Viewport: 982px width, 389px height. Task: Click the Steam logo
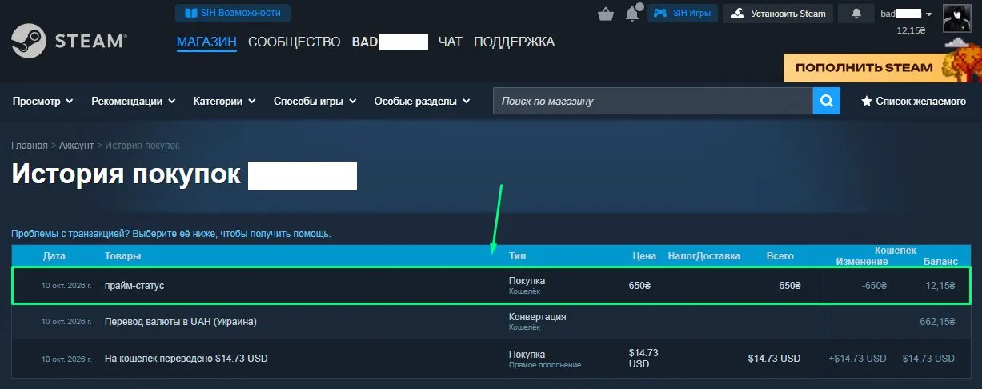[x=68, y=42]
